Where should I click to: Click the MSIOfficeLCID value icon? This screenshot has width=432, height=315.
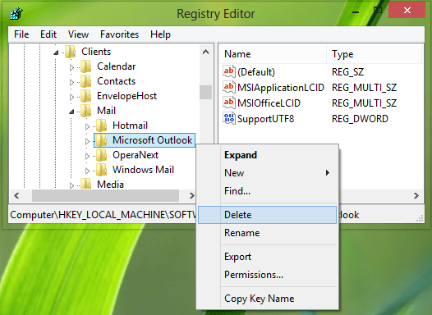(229, 103)
